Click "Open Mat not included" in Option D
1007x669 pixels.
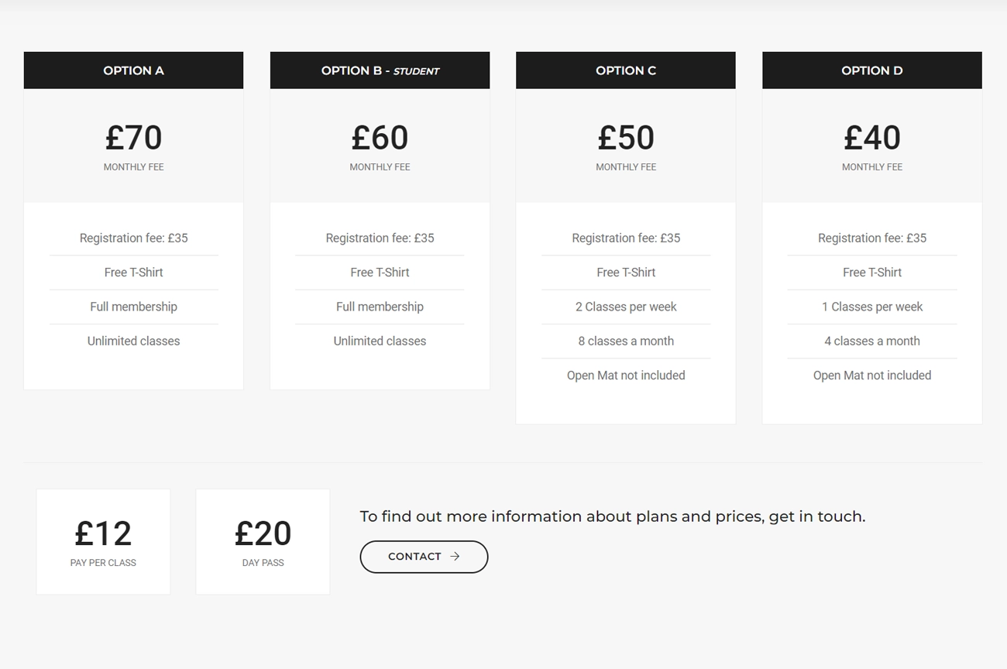click(x=872, y=376)
